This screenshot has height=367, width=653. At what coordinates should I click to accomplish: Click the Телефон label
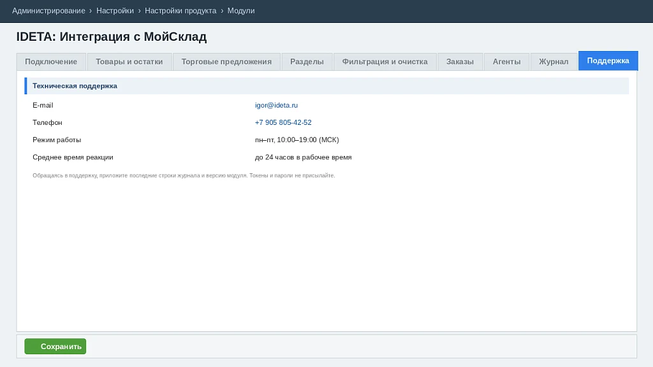click(47, 122)
